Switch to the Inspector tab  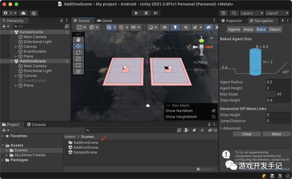point(232,21)
